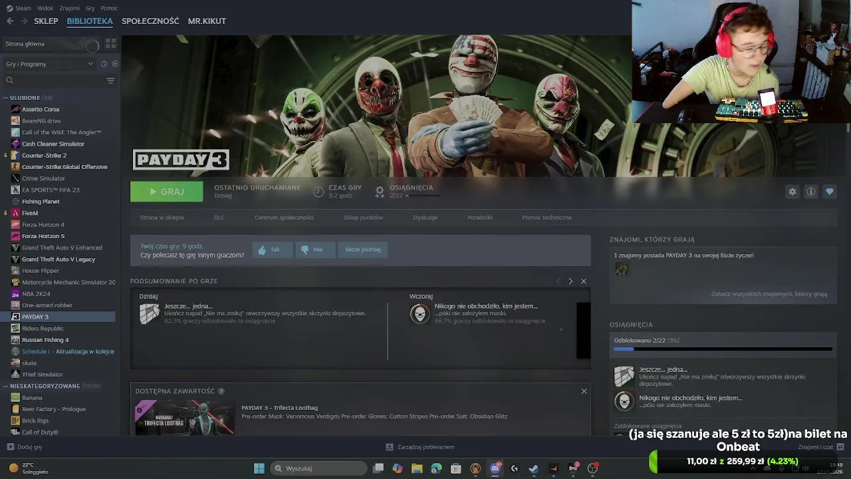Click the taskbar Wyszukaj search box
This screenshot has width=851, height=479.
coord(317,468)
